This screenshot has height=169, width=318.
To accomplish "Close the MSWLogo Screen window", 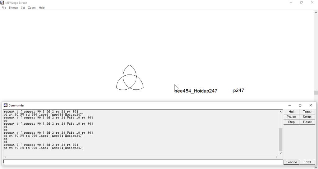I will pyautogui.click(x=312, y=2).
